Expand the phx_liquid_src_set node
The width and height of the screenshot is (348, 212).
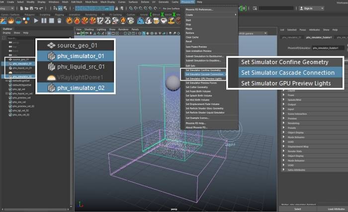pos(6,94)
